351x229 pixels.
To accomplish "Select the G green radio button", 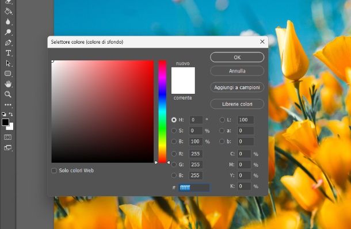I will coord(174,165).
